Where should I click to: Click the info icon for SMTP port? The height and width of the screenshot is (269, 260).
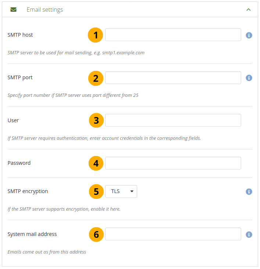coord(249,78)
